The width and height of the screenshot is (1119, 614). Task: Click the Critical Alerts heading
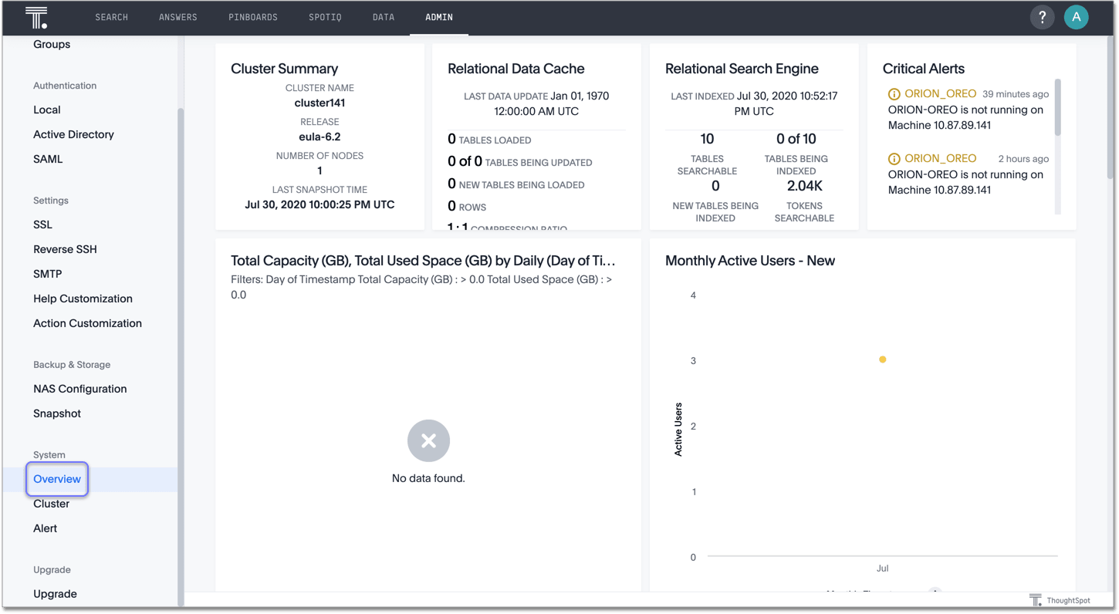click(x=923, y=69)
